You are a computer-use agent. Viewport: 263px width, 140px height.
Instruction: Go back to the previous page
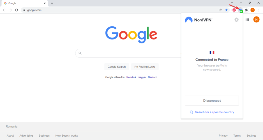pyautogui.click(x=4, y=10)
